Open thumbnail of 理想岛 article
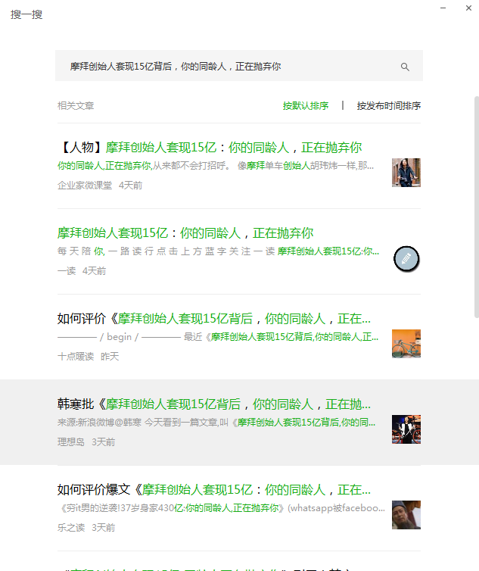This screenshot has width=479, height=571. 406,429
